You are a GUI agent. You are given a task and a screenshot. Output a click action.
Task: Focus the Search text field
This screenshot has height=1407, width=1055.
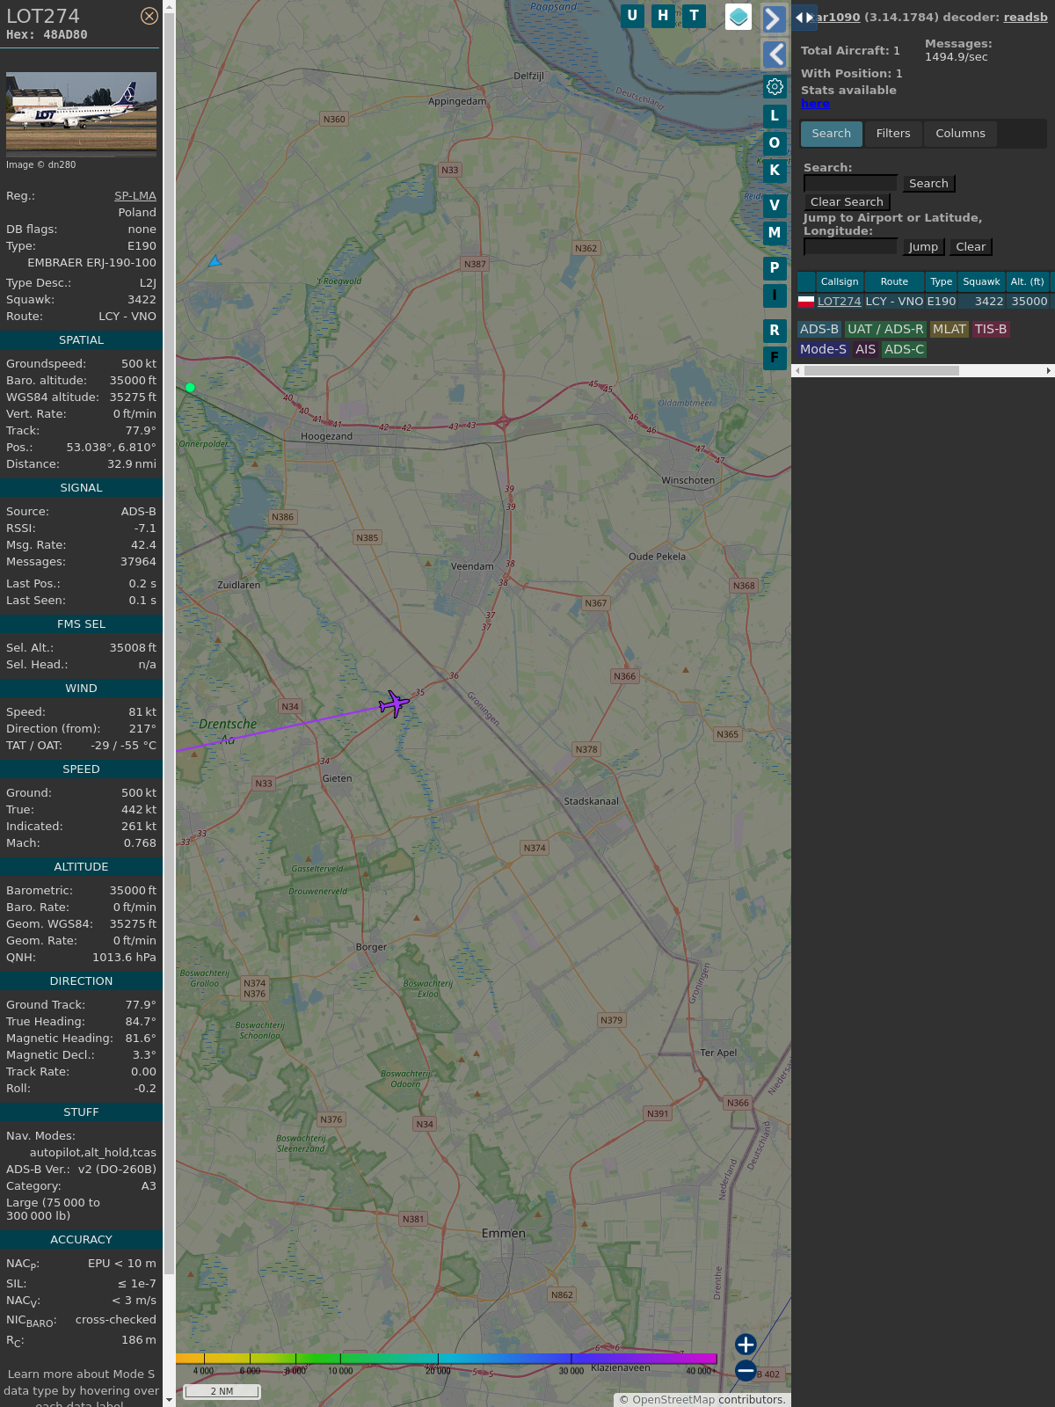pos(850,183)
